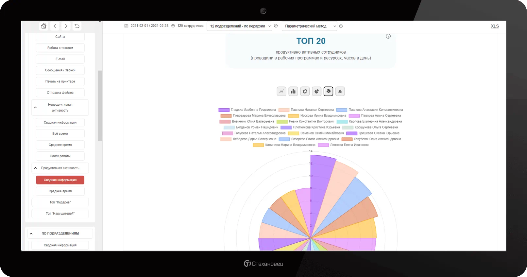527x277 pixels.
Task: Open the E-mail menu item
Action: [x=60, y=59]
